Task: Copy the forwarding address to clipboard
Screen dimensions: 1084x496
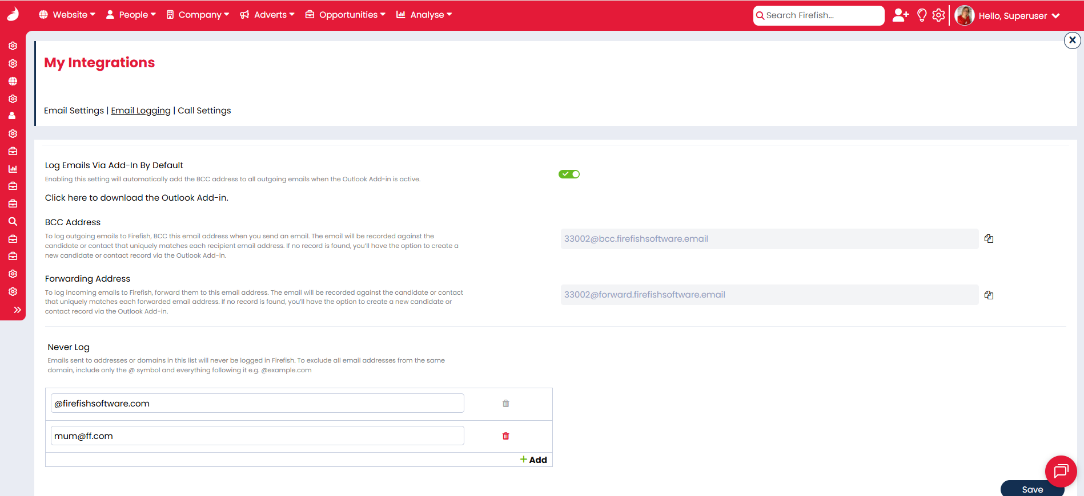Action: pos(989,295)
